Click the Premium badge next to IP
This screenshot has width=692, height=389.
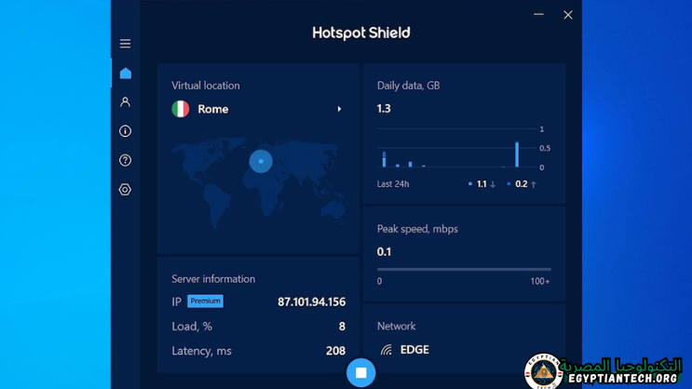pos(205,302)
